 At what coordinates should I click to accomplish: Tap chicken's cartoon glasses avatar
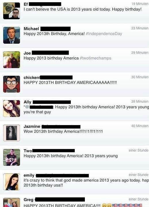[12, 84]
